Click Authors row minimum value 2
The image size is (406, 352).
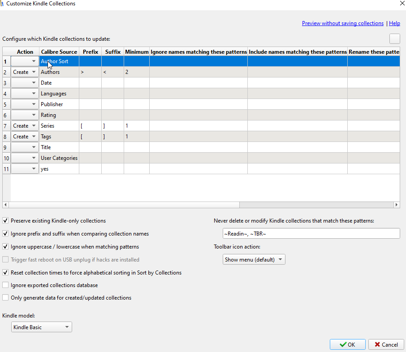pyautogui.click(x=137, y=72)
